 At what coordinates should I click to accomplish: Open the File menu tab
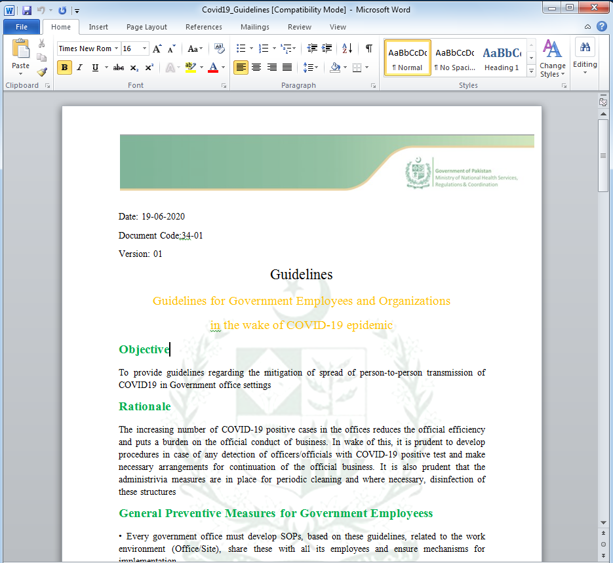22,27
